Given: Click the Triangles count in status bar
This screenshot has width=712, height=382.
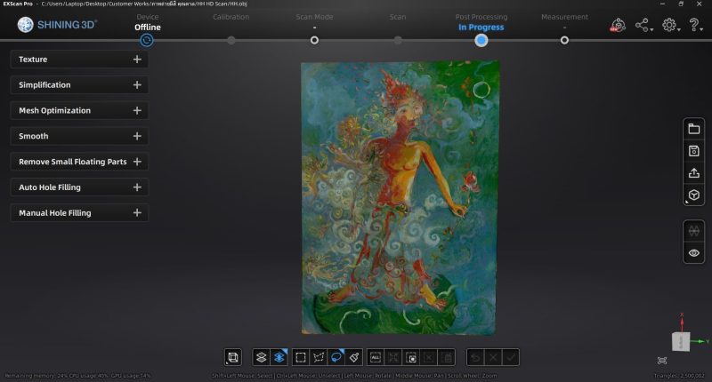Looking at the screenshot, I should tap(679, 376).
